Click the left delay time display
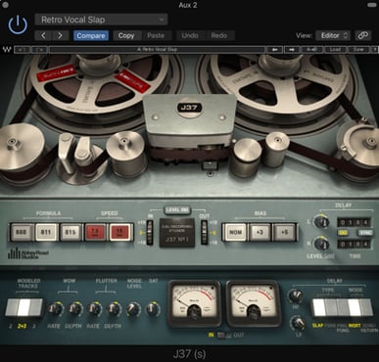Viewport: 379px width, 362px height. pos(354,223)
